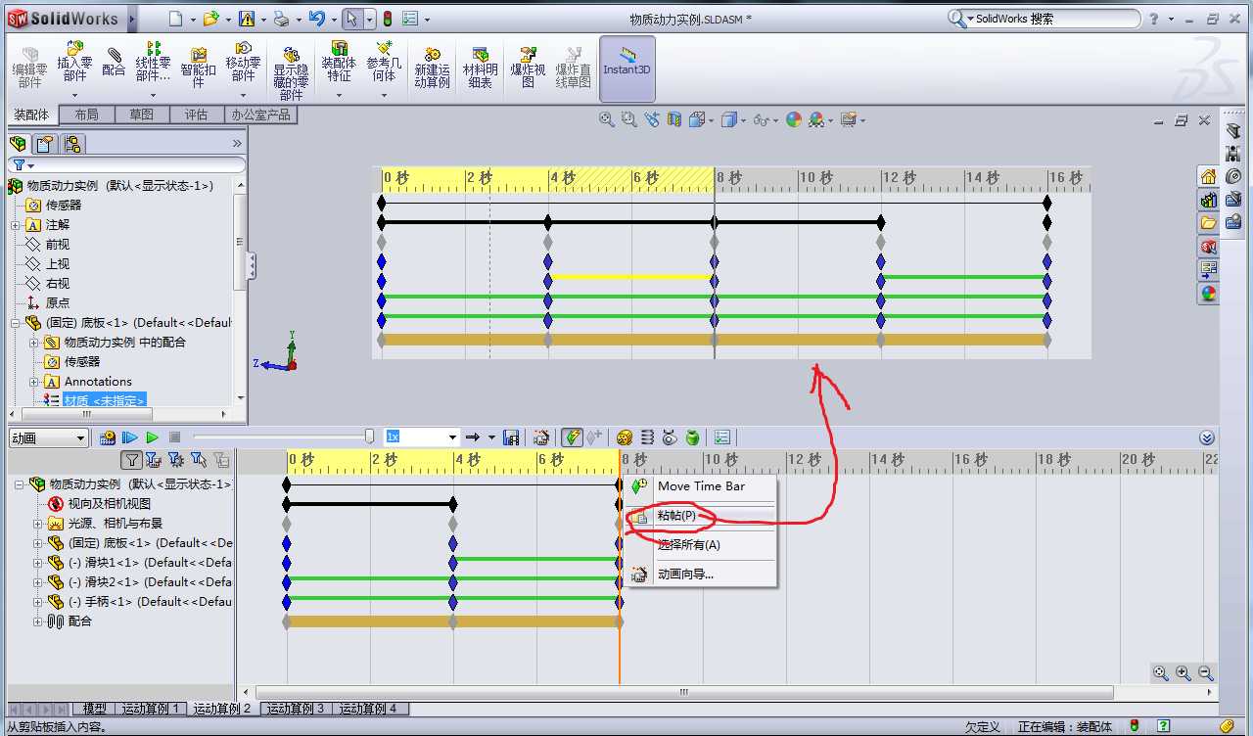Viewport: 1253px width, 736px height.
Task: Click the New document icon
Action: tap(175, 19)
